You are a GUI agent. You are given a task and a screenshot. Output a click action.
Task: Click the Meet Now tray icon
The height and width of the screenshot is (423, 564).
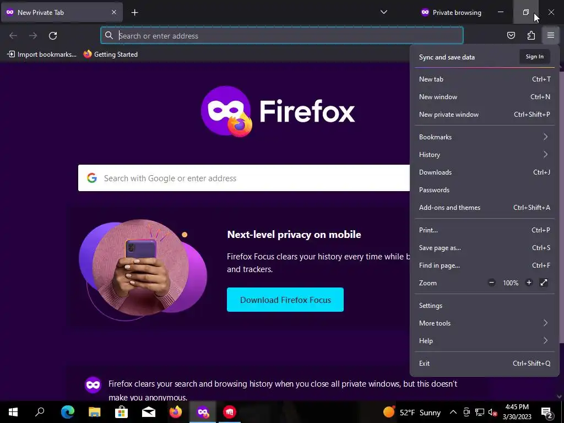pos(467,412)
